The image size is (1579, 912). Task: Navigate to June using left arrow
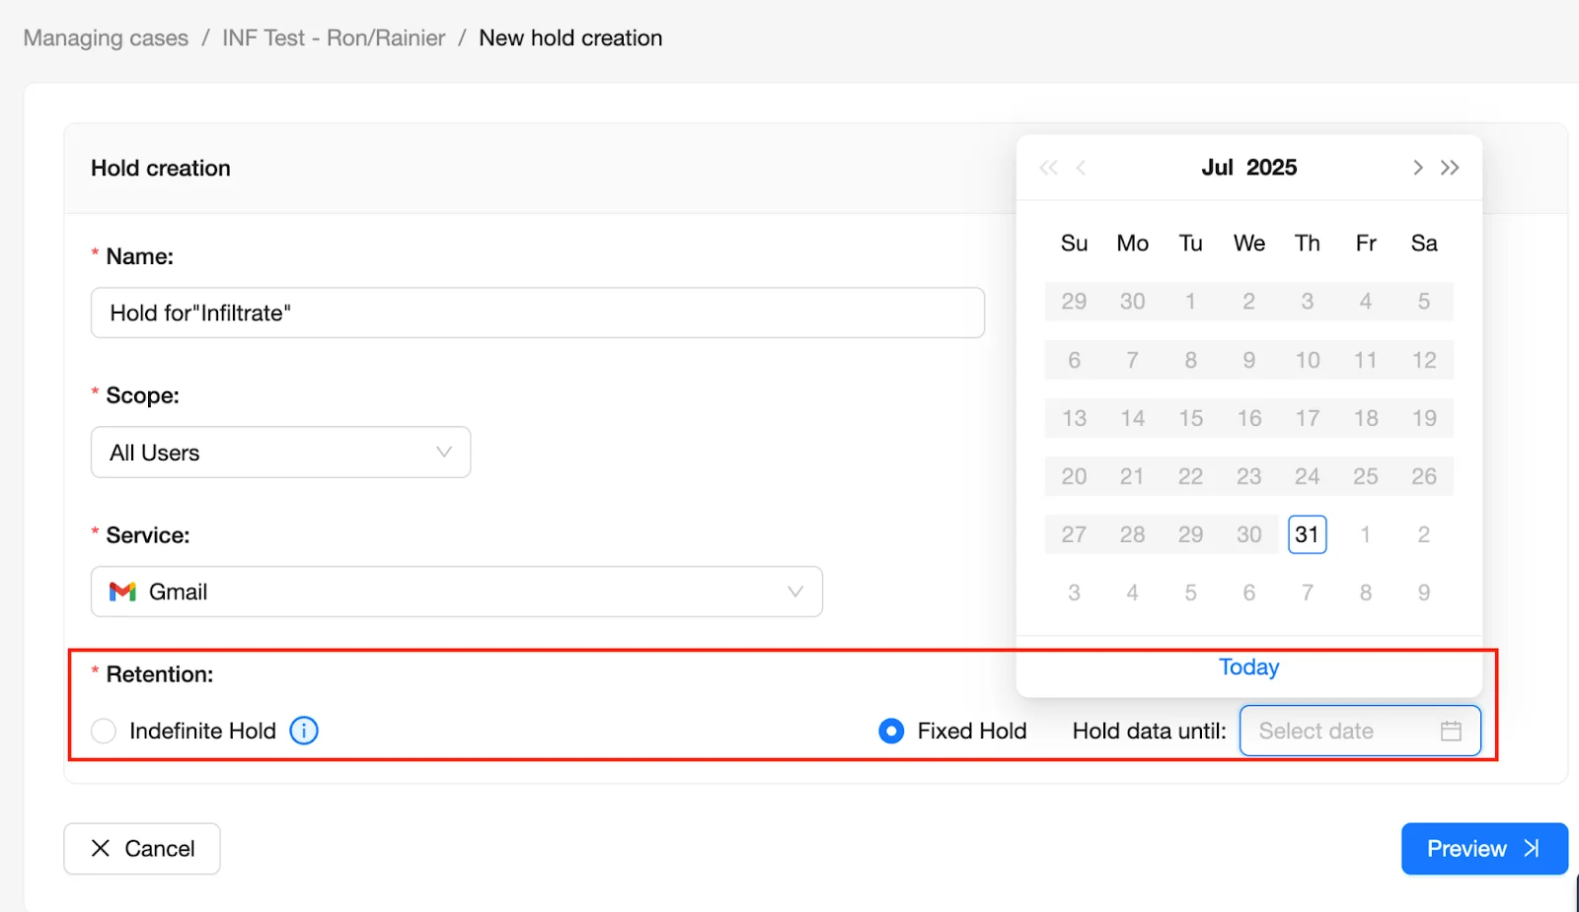[1082, 168]
